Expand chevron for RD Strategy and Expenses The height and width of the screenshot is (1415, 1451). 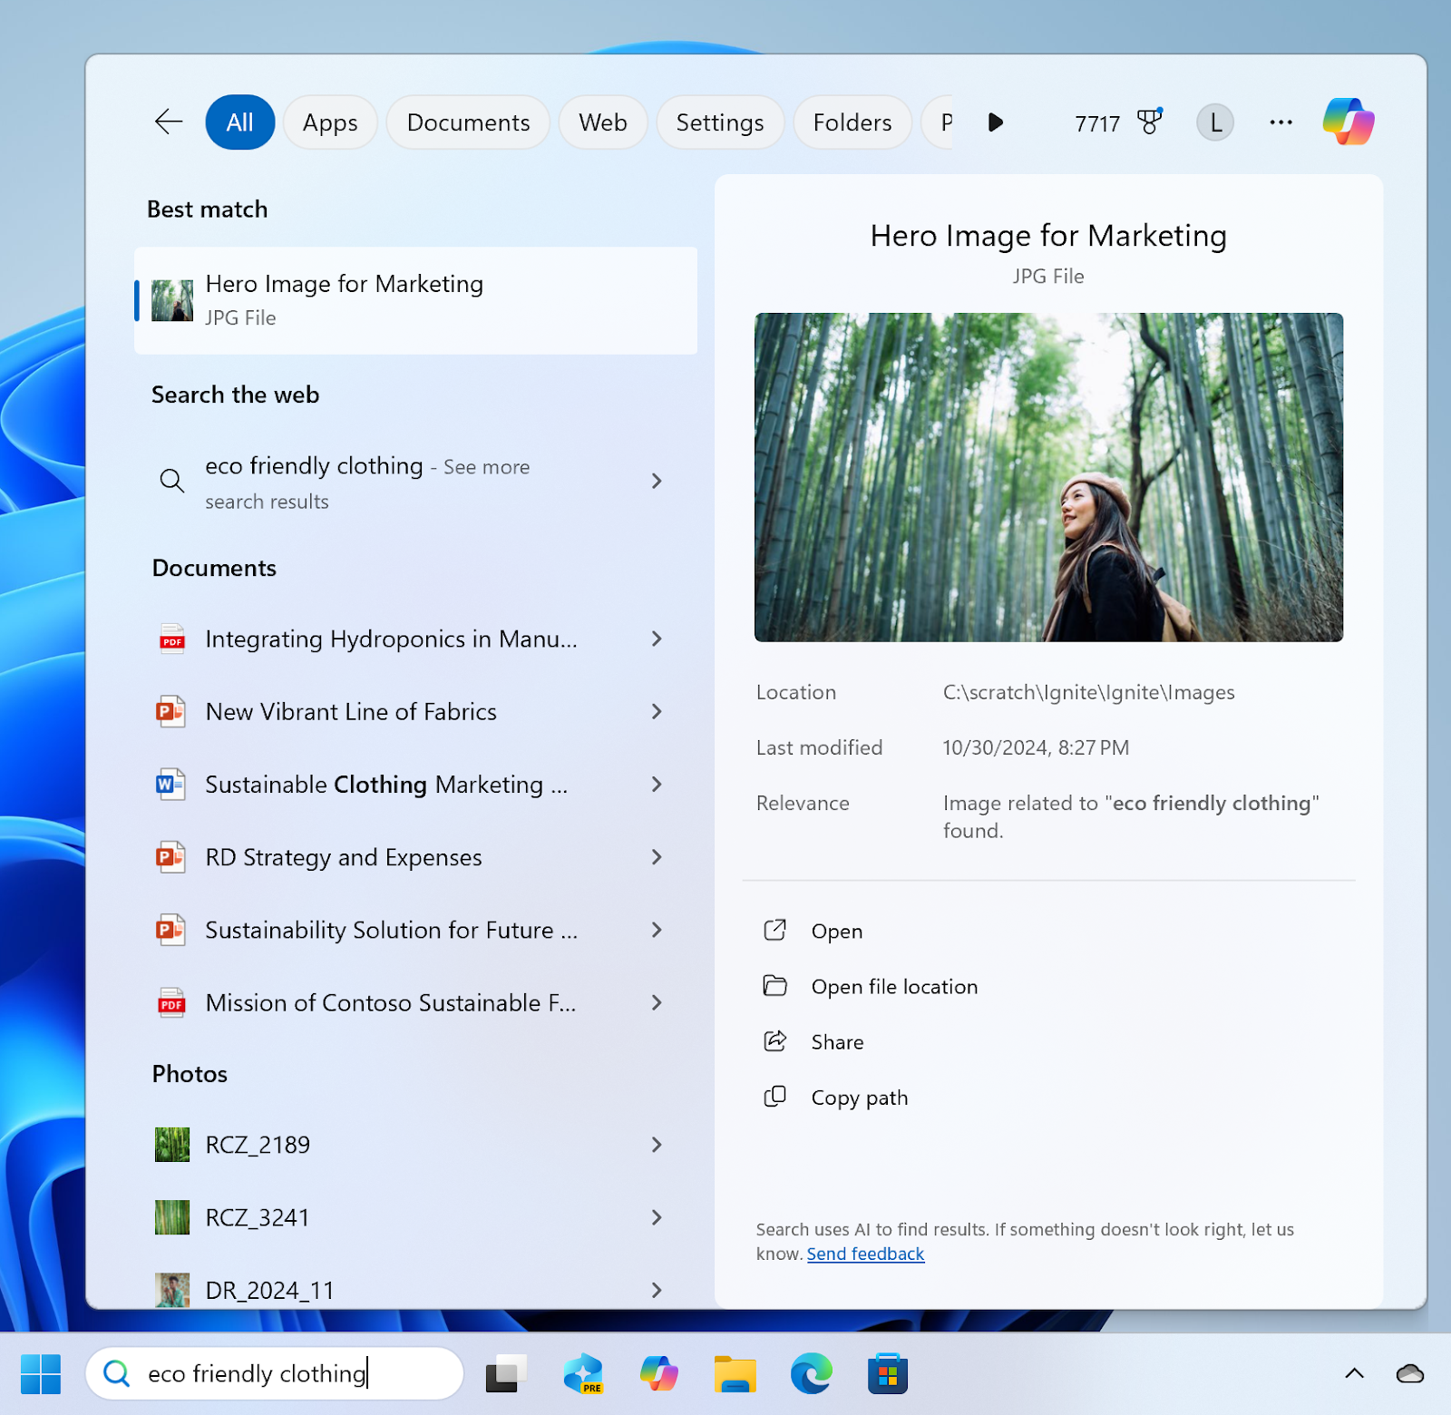coord(657,857)
